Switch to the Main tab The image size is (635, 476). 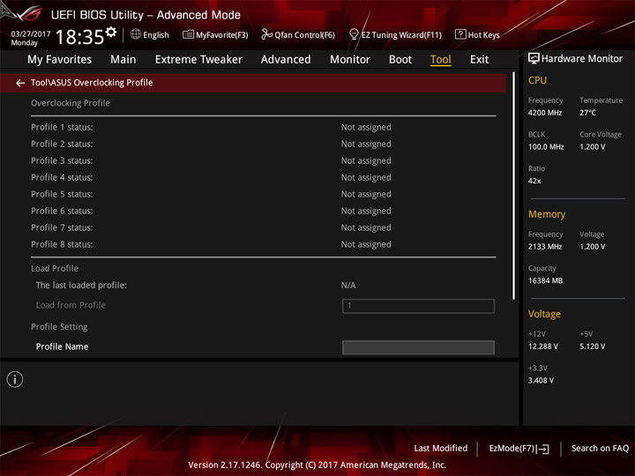pos(123,60)
